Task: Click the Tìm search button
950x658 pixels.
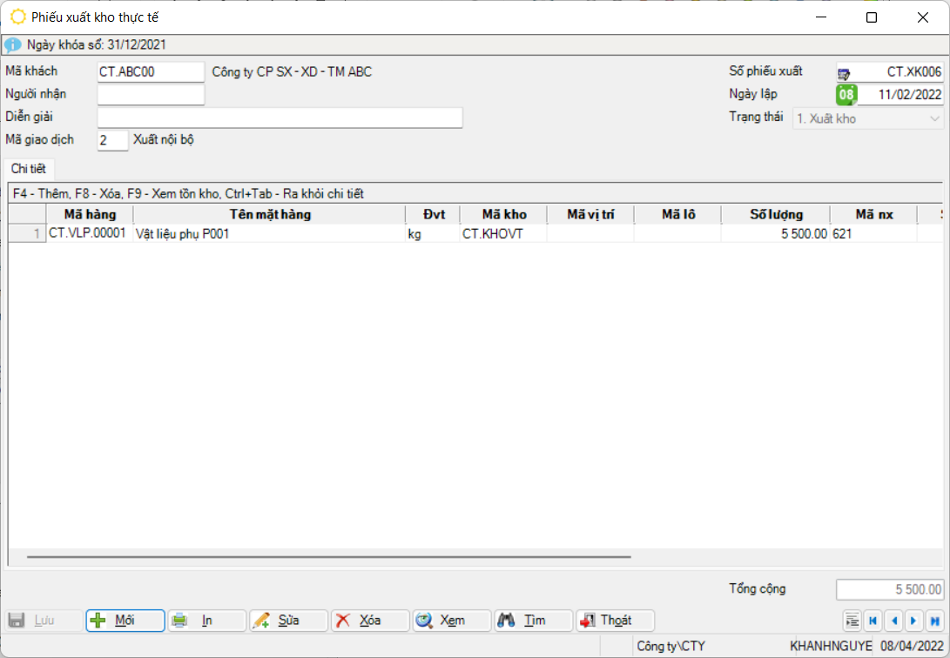Action: pyautogui.click(x=533, y=621)
